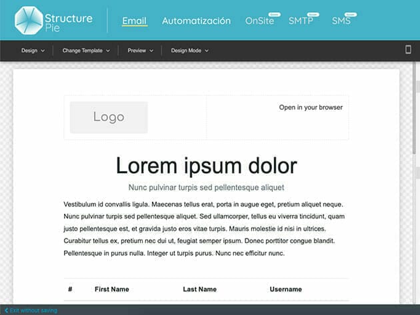Select the SMTP tab
Screen dimensions: 420x315
click(301, 21)
